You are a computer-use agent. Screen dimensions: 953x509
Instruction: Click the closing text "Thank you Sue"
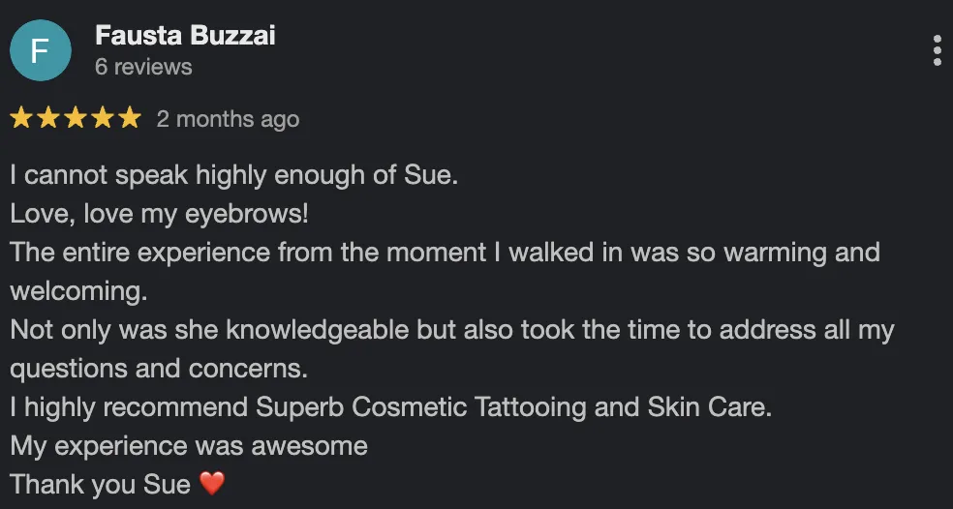click(100, 483)
